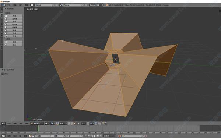Click the OpenGL render animation icon

(x=106, y=123)
